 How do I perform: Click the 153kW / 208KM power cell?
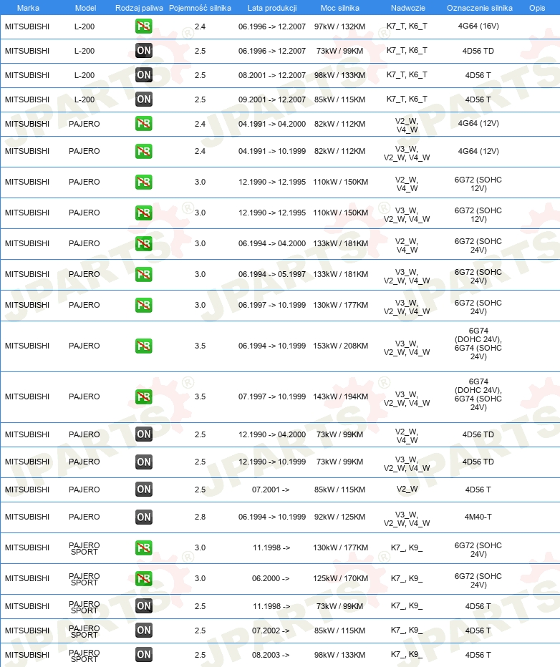340,346
